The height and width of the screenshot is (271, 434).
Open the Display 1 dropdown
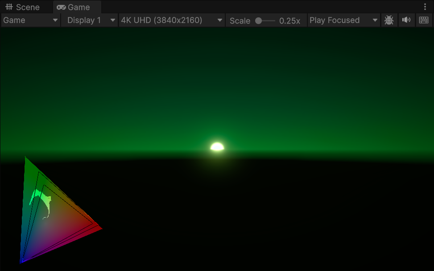click(89, 20)
